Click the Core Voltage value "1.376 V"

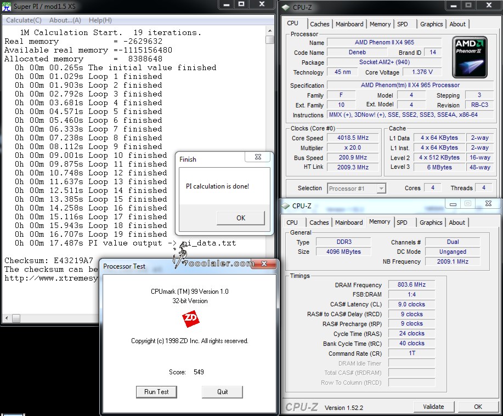point(422,72)
